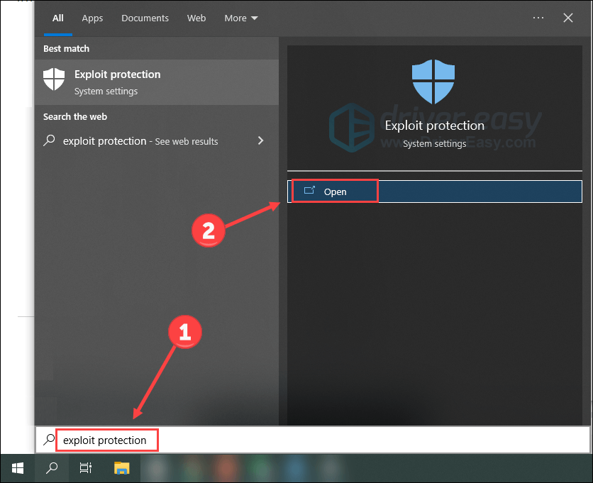Click inside the exploit protection search field
This screenshot has width=593, height=483.
click(x=106, y=440)
